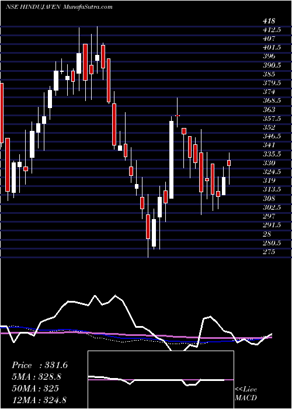Select the 401.5 price axis label

point(272,48)
